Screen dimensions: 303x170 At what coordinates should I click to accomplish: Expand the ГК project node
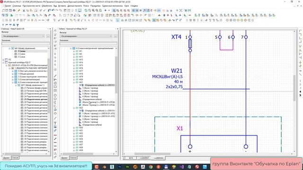pos(3,60)
